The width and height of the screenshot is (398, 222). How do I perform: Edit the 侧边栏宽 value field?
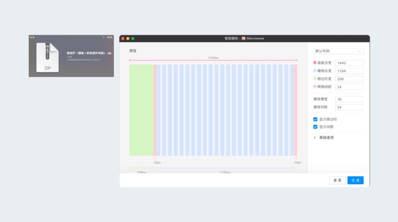[x=349, y=79]
